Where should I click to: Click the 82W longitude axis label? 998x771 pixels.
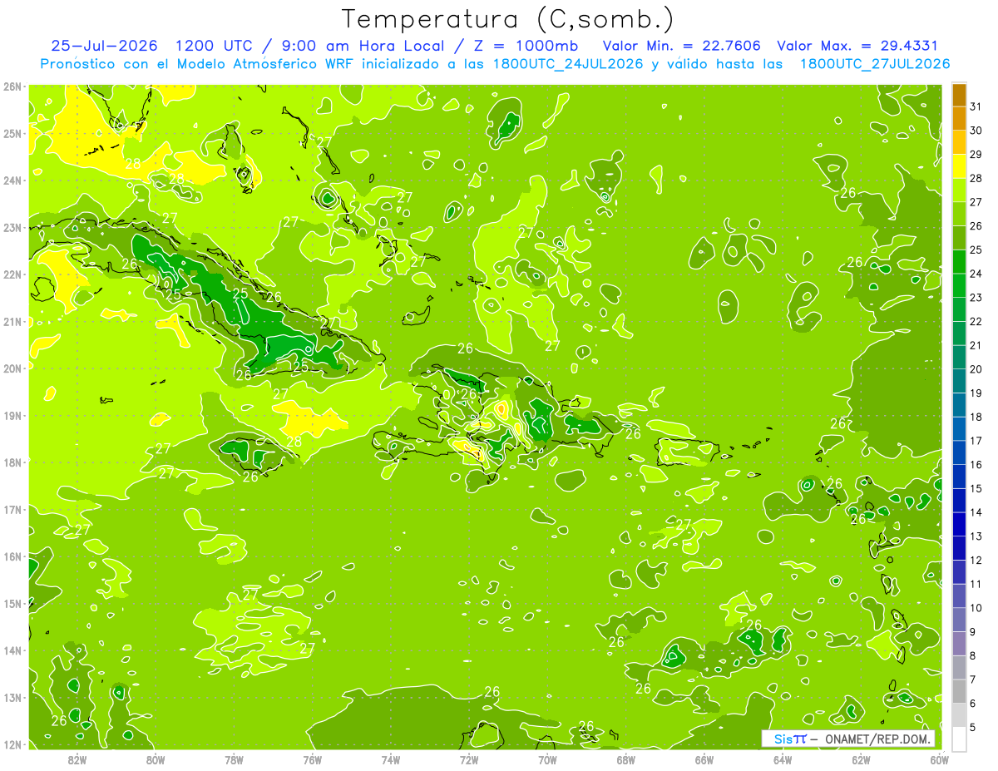(77, 759)
